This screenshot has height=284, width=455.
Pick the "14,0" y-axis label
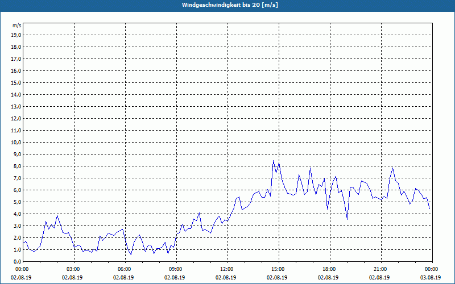[x=16, y=95]
